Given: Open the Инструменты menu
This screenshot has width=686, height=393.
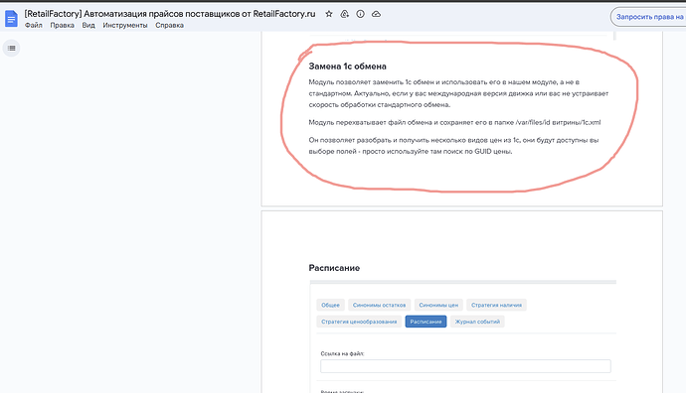Looking at the screenshot, I should (x=125, y=26).
